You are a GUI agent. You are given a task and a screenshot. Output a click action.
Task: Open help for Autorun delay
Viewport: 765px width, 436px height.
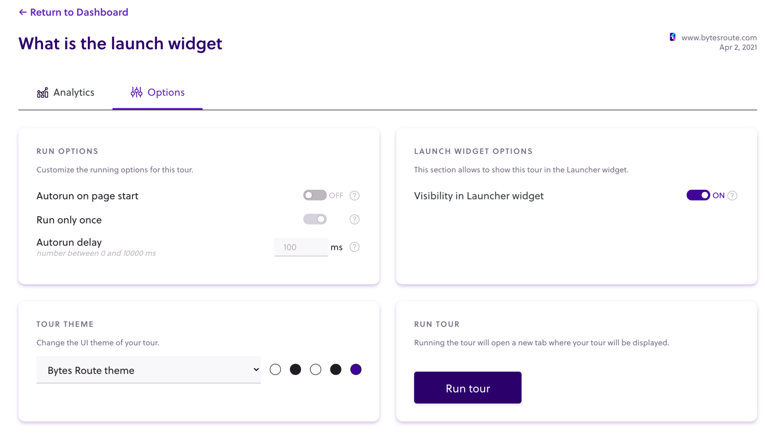[x=354, y=247]
